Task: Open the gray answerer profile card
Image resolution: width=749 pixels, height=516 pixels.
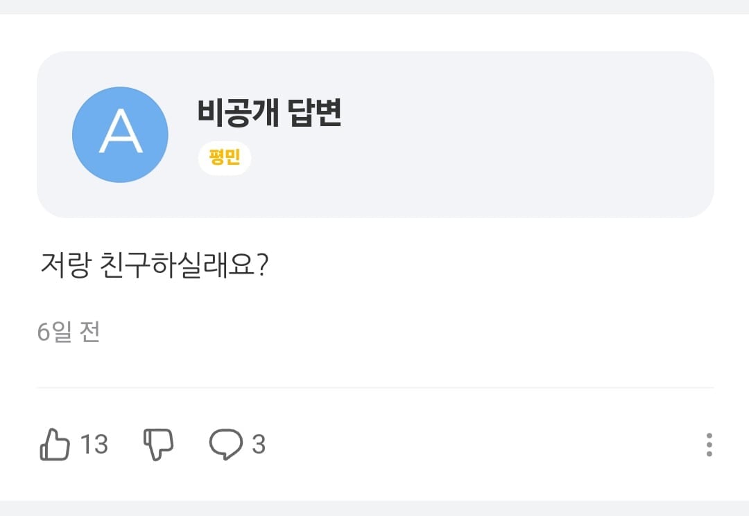Action: tap(375, 134)
